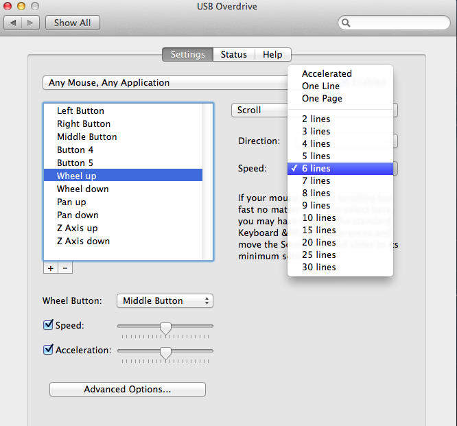Viewport: 457px width, 426px height.
Task: Choose 30 lines scroll speed
Action: tap(340, 268)
